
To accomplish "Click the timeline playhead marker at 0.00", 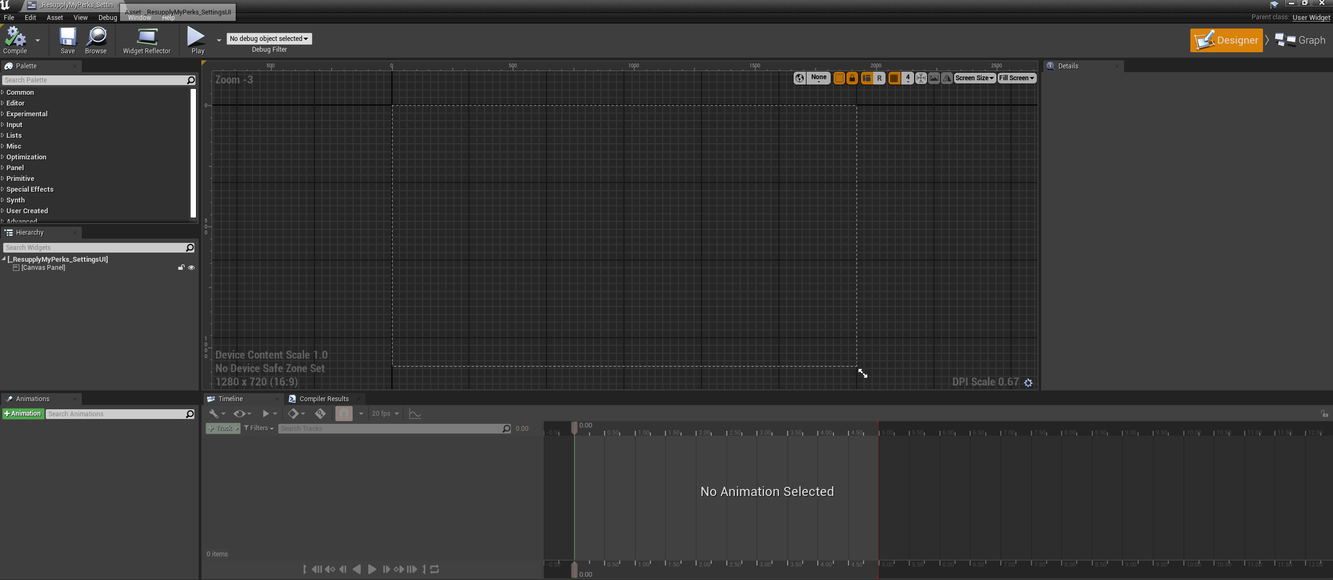I will [574, 427].
